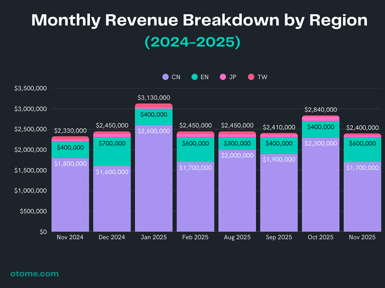Select the Sep 2025 CN segment labeled $1,900,000
The height and width of the screenshot is (288, 385).
[x=279, y=192]
